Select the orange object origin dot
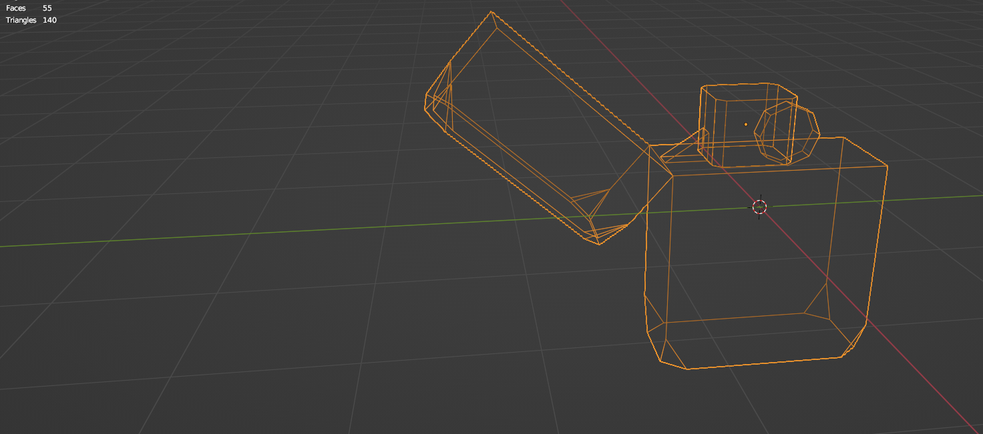The height and width of the screenshot is (434, 983). [746, 124]
